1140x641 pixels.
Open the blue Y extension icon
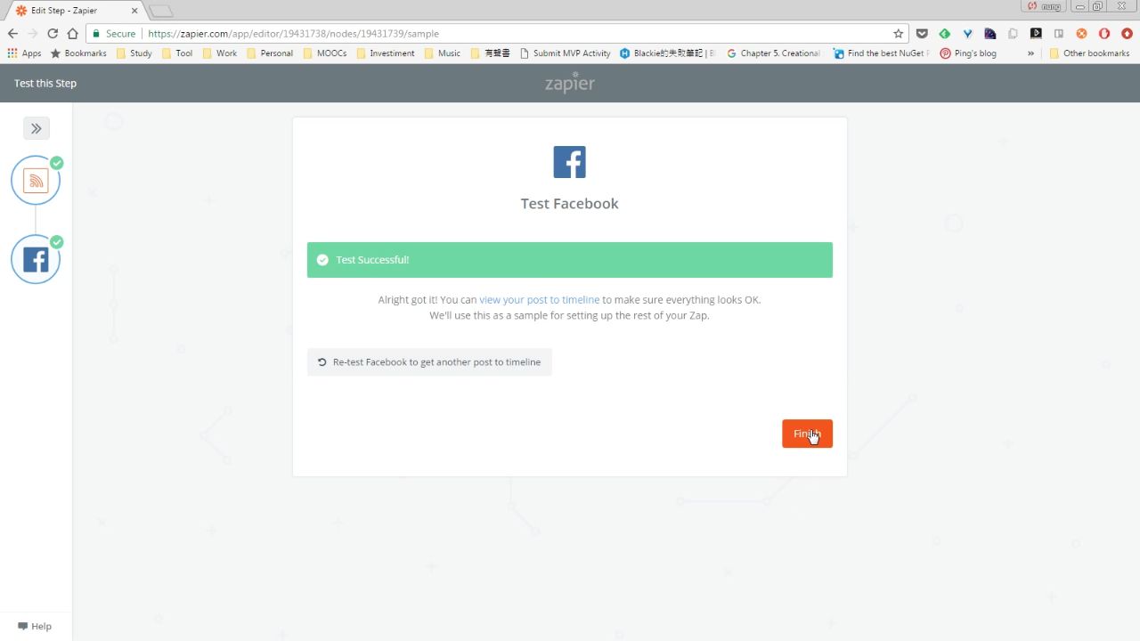click(967, 34)
